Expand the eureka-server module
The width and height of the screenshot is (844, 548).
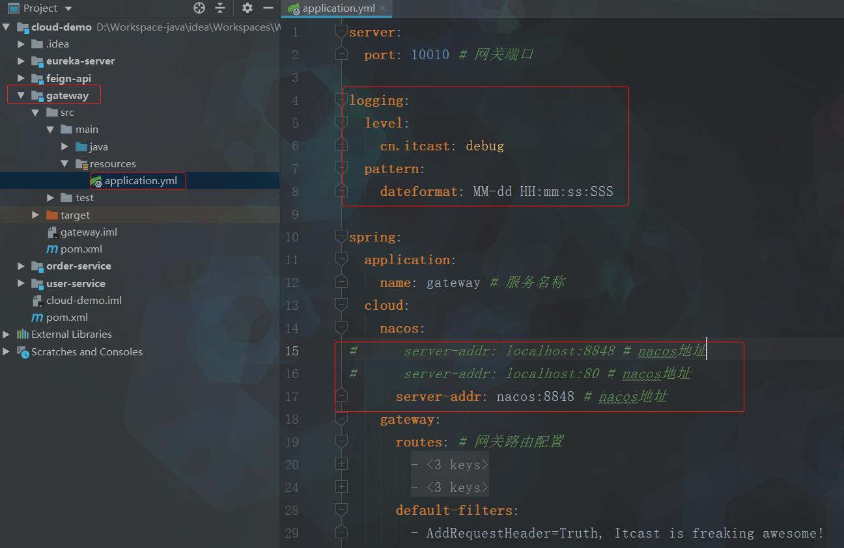click(21, 61)
